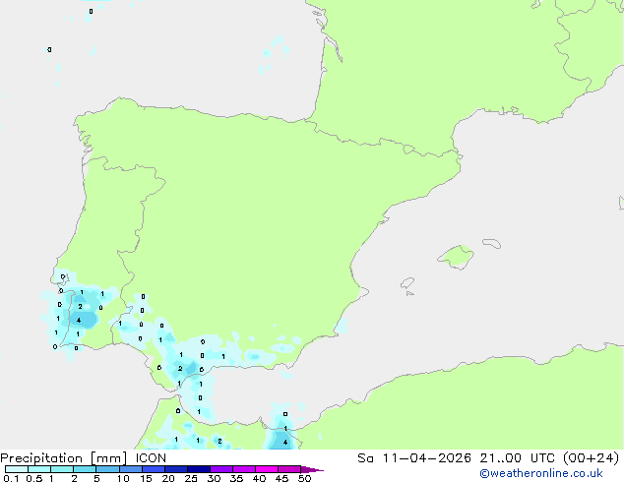
Task: Click the "20" legend scale label
Action: pos(168,478)
